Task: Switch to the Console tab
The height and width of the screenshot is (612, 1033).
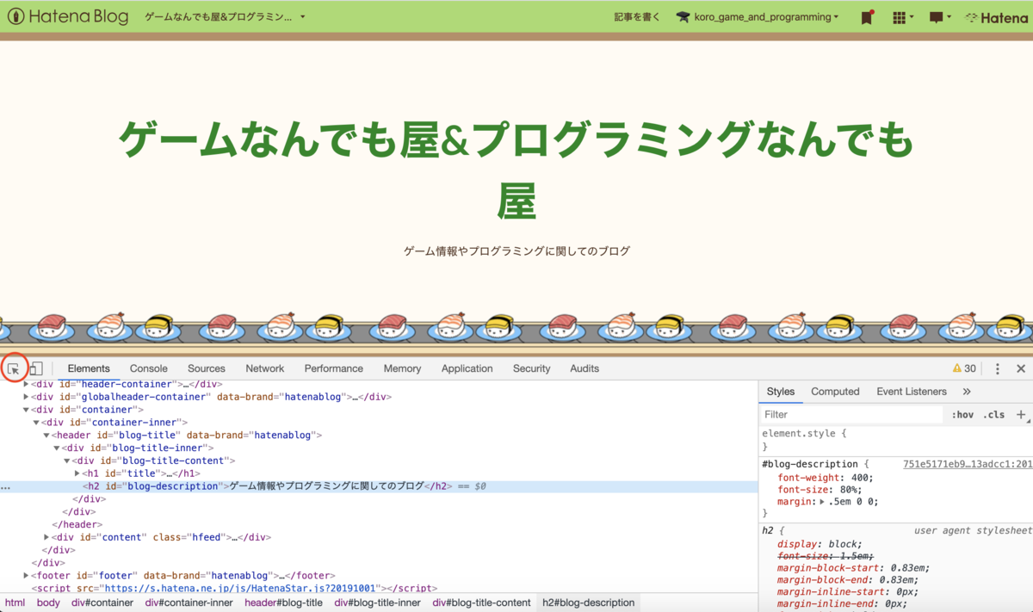Action: coord(149,368)
